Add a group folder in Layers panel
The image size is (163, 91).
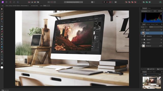(158, 69)
